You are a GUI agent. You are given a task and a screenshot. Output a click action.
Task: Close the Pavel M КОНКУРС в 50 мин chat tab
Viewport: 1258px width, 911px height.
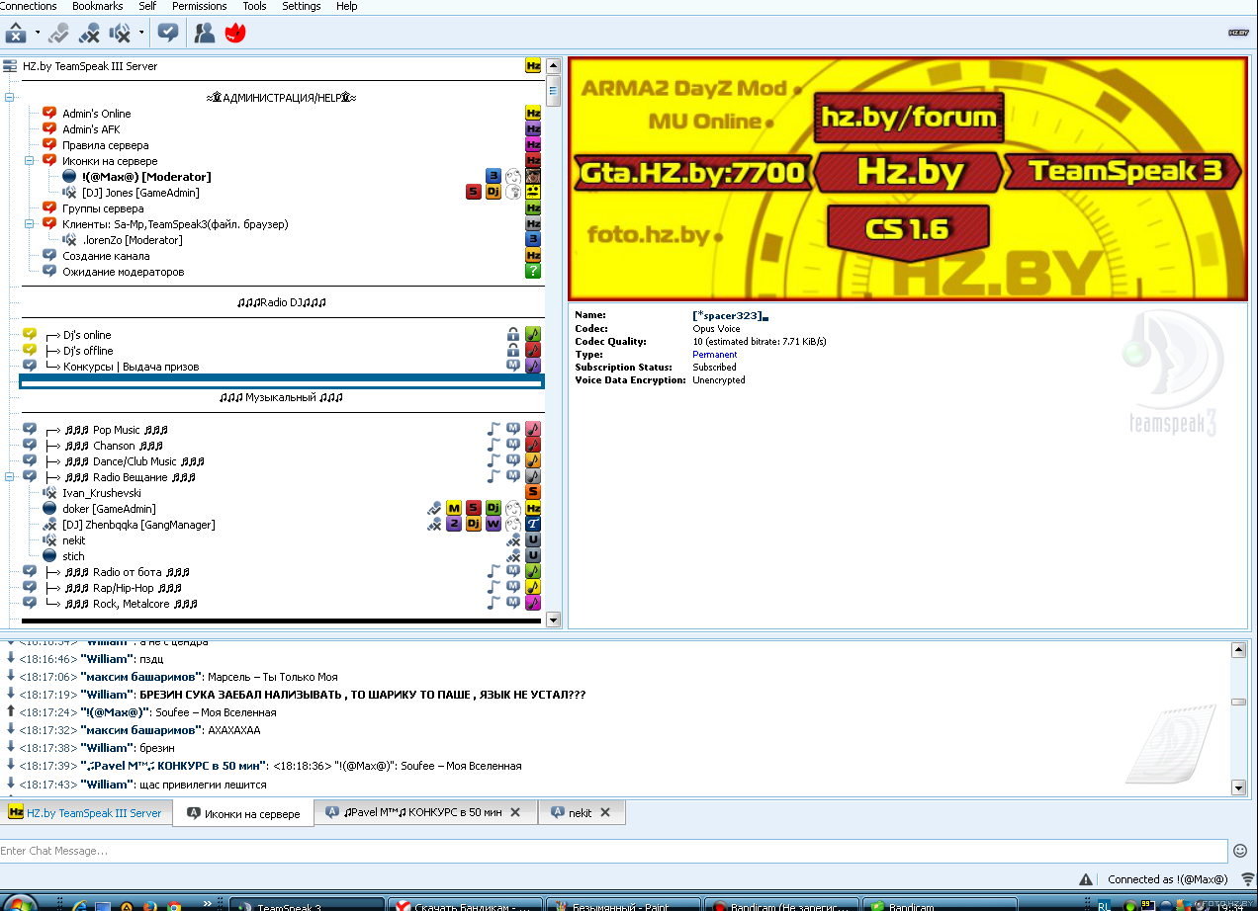[514, 813]
